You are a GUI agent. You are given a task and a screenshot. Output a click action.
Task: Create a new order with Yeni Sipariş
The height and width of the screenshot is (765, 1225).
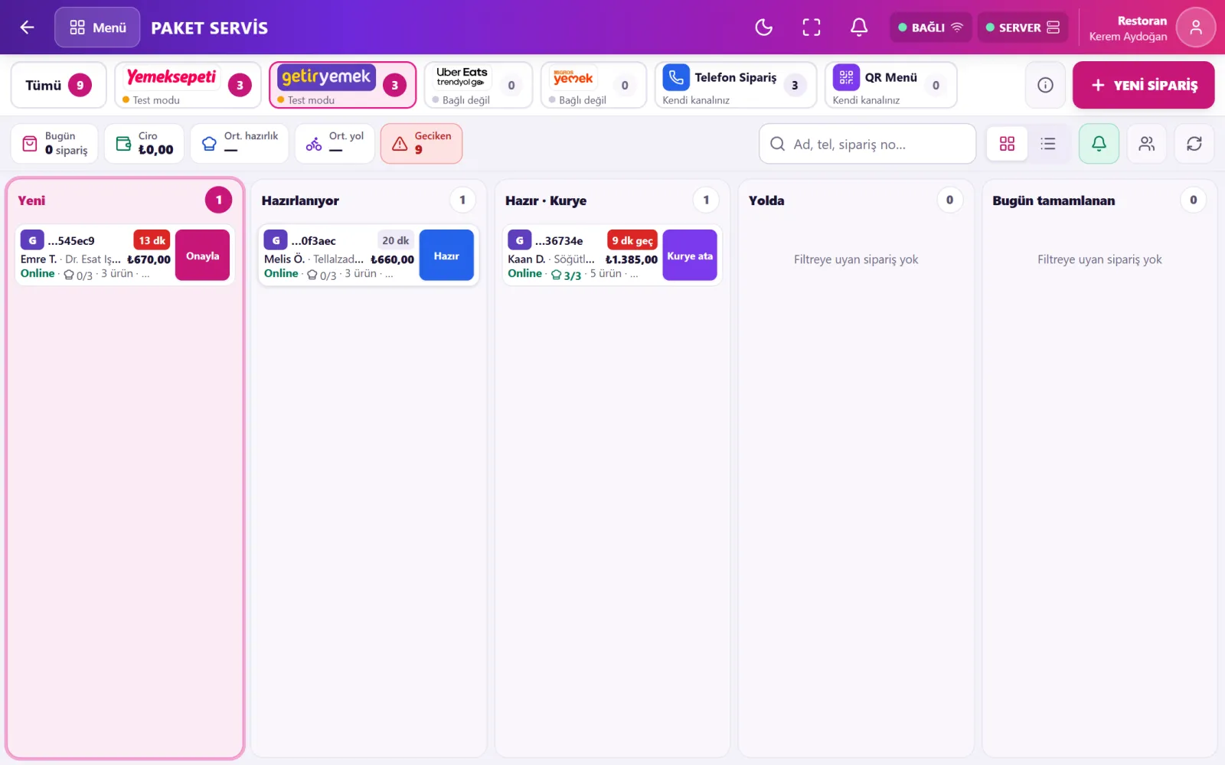(x=1143, y=85)
